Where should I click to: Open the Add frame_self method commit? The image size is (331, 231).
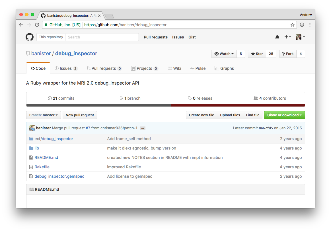(129, 139)
